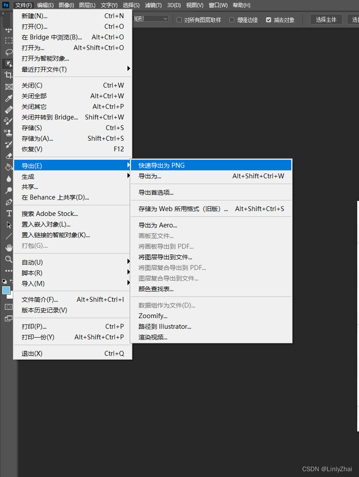Select the Line tool
This screenshot has height=477, width=359.
pyautogui.click(x=8, y=236)
